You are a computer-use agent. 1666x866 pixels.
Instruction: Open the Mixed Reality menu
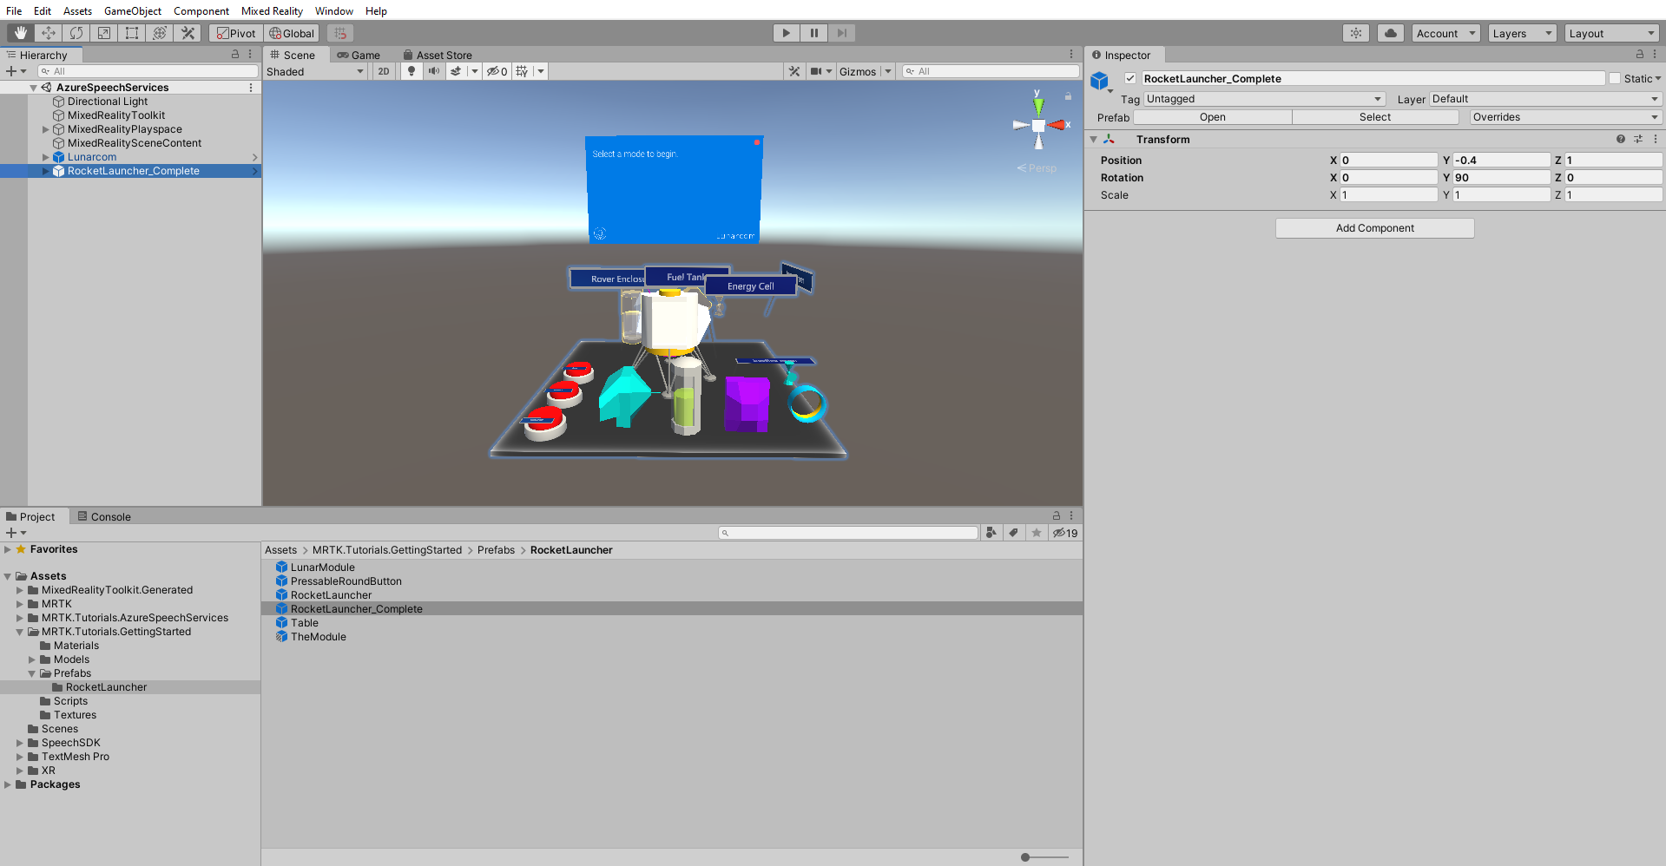[x=272, y=10]
